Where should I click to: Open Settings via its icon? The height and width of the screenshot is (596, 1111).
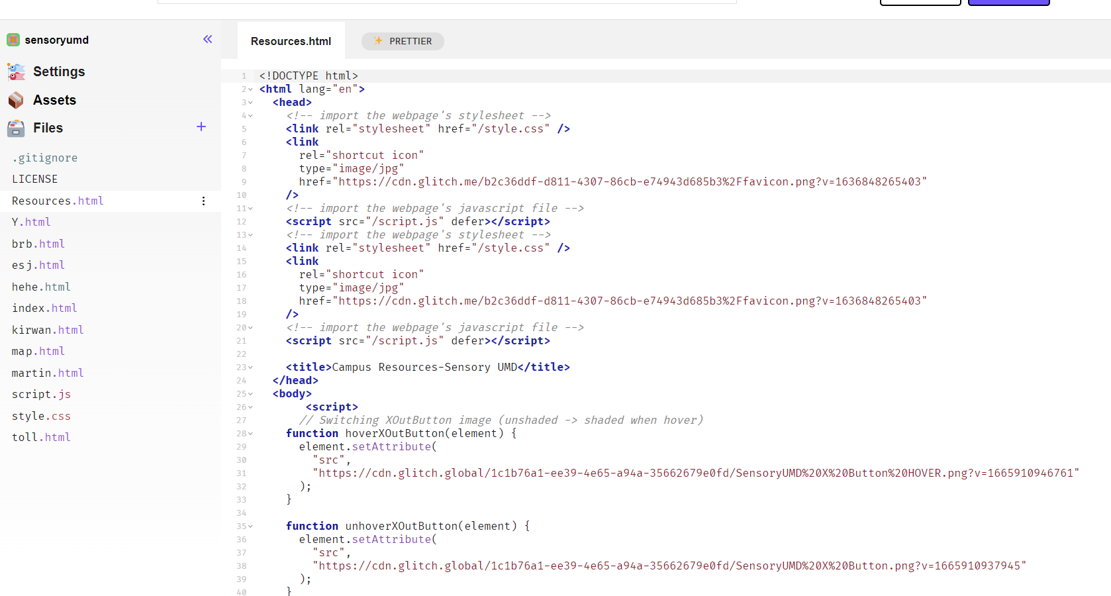click(16, 72)
